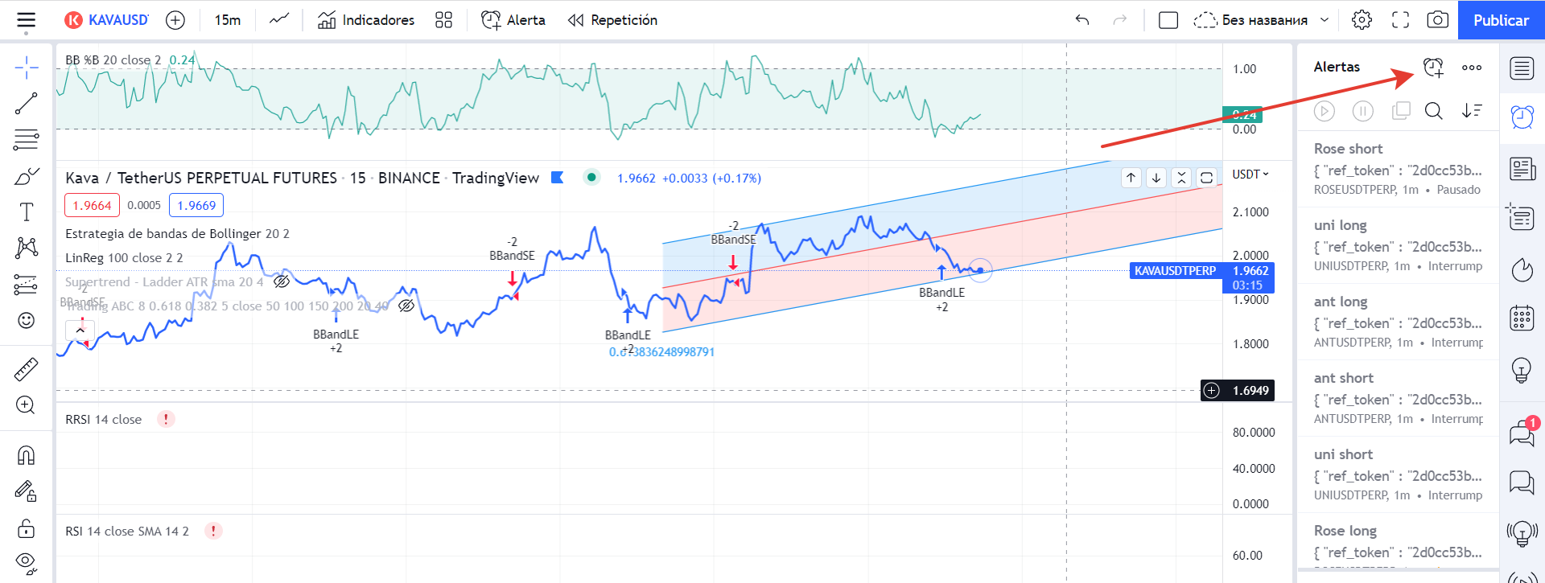1545x583 pixels.
Task: Clone selected alert copy icon
Action: point(1401,111)
